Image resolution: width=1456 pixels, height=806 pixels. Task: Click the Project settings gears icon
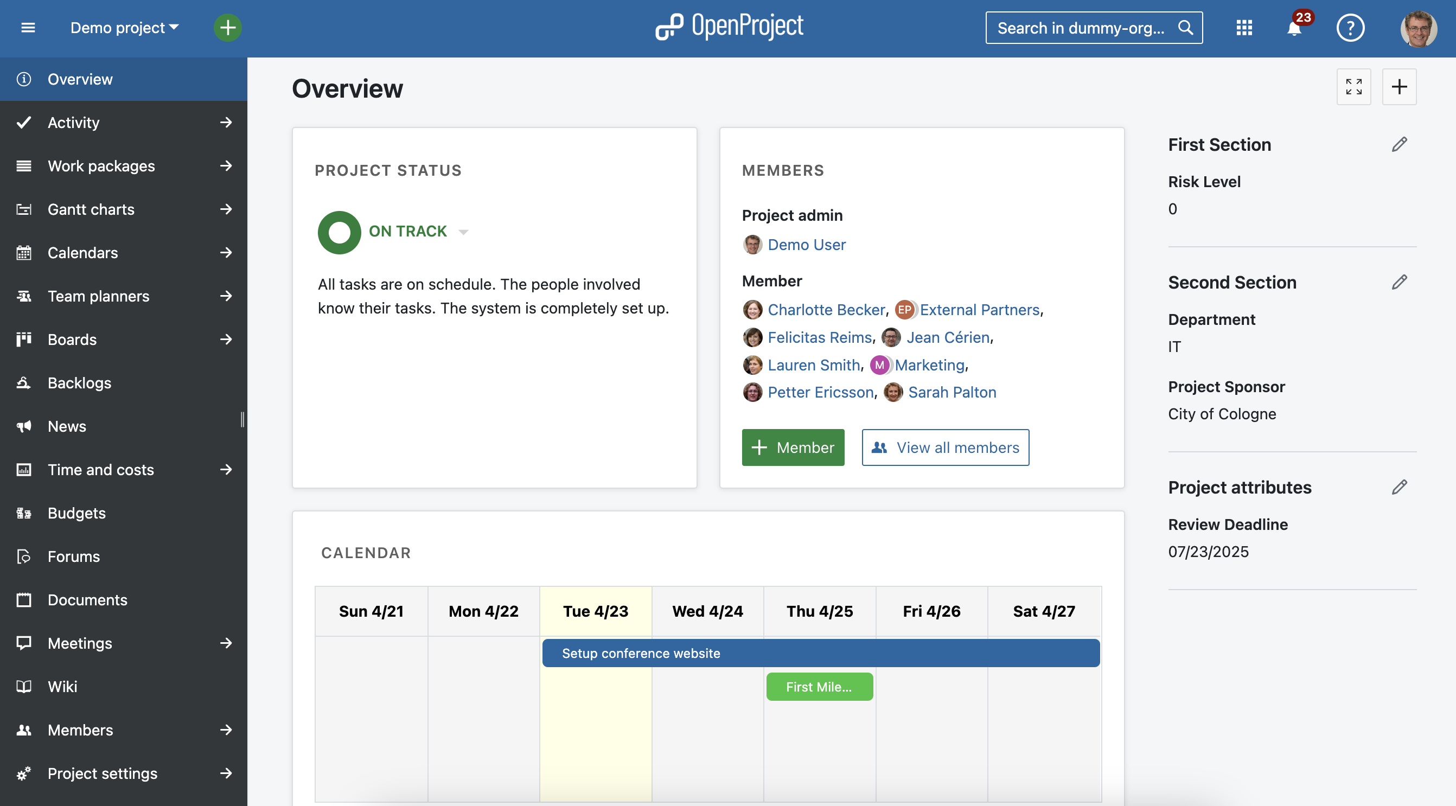24,773
